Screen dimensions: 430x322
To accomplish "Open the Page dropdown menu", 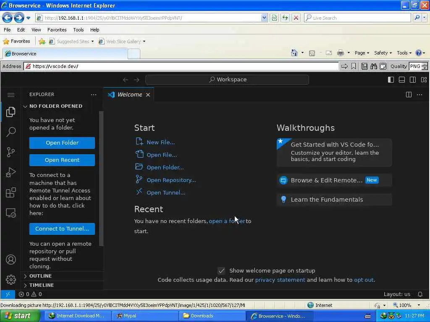I will click(362, 53).
